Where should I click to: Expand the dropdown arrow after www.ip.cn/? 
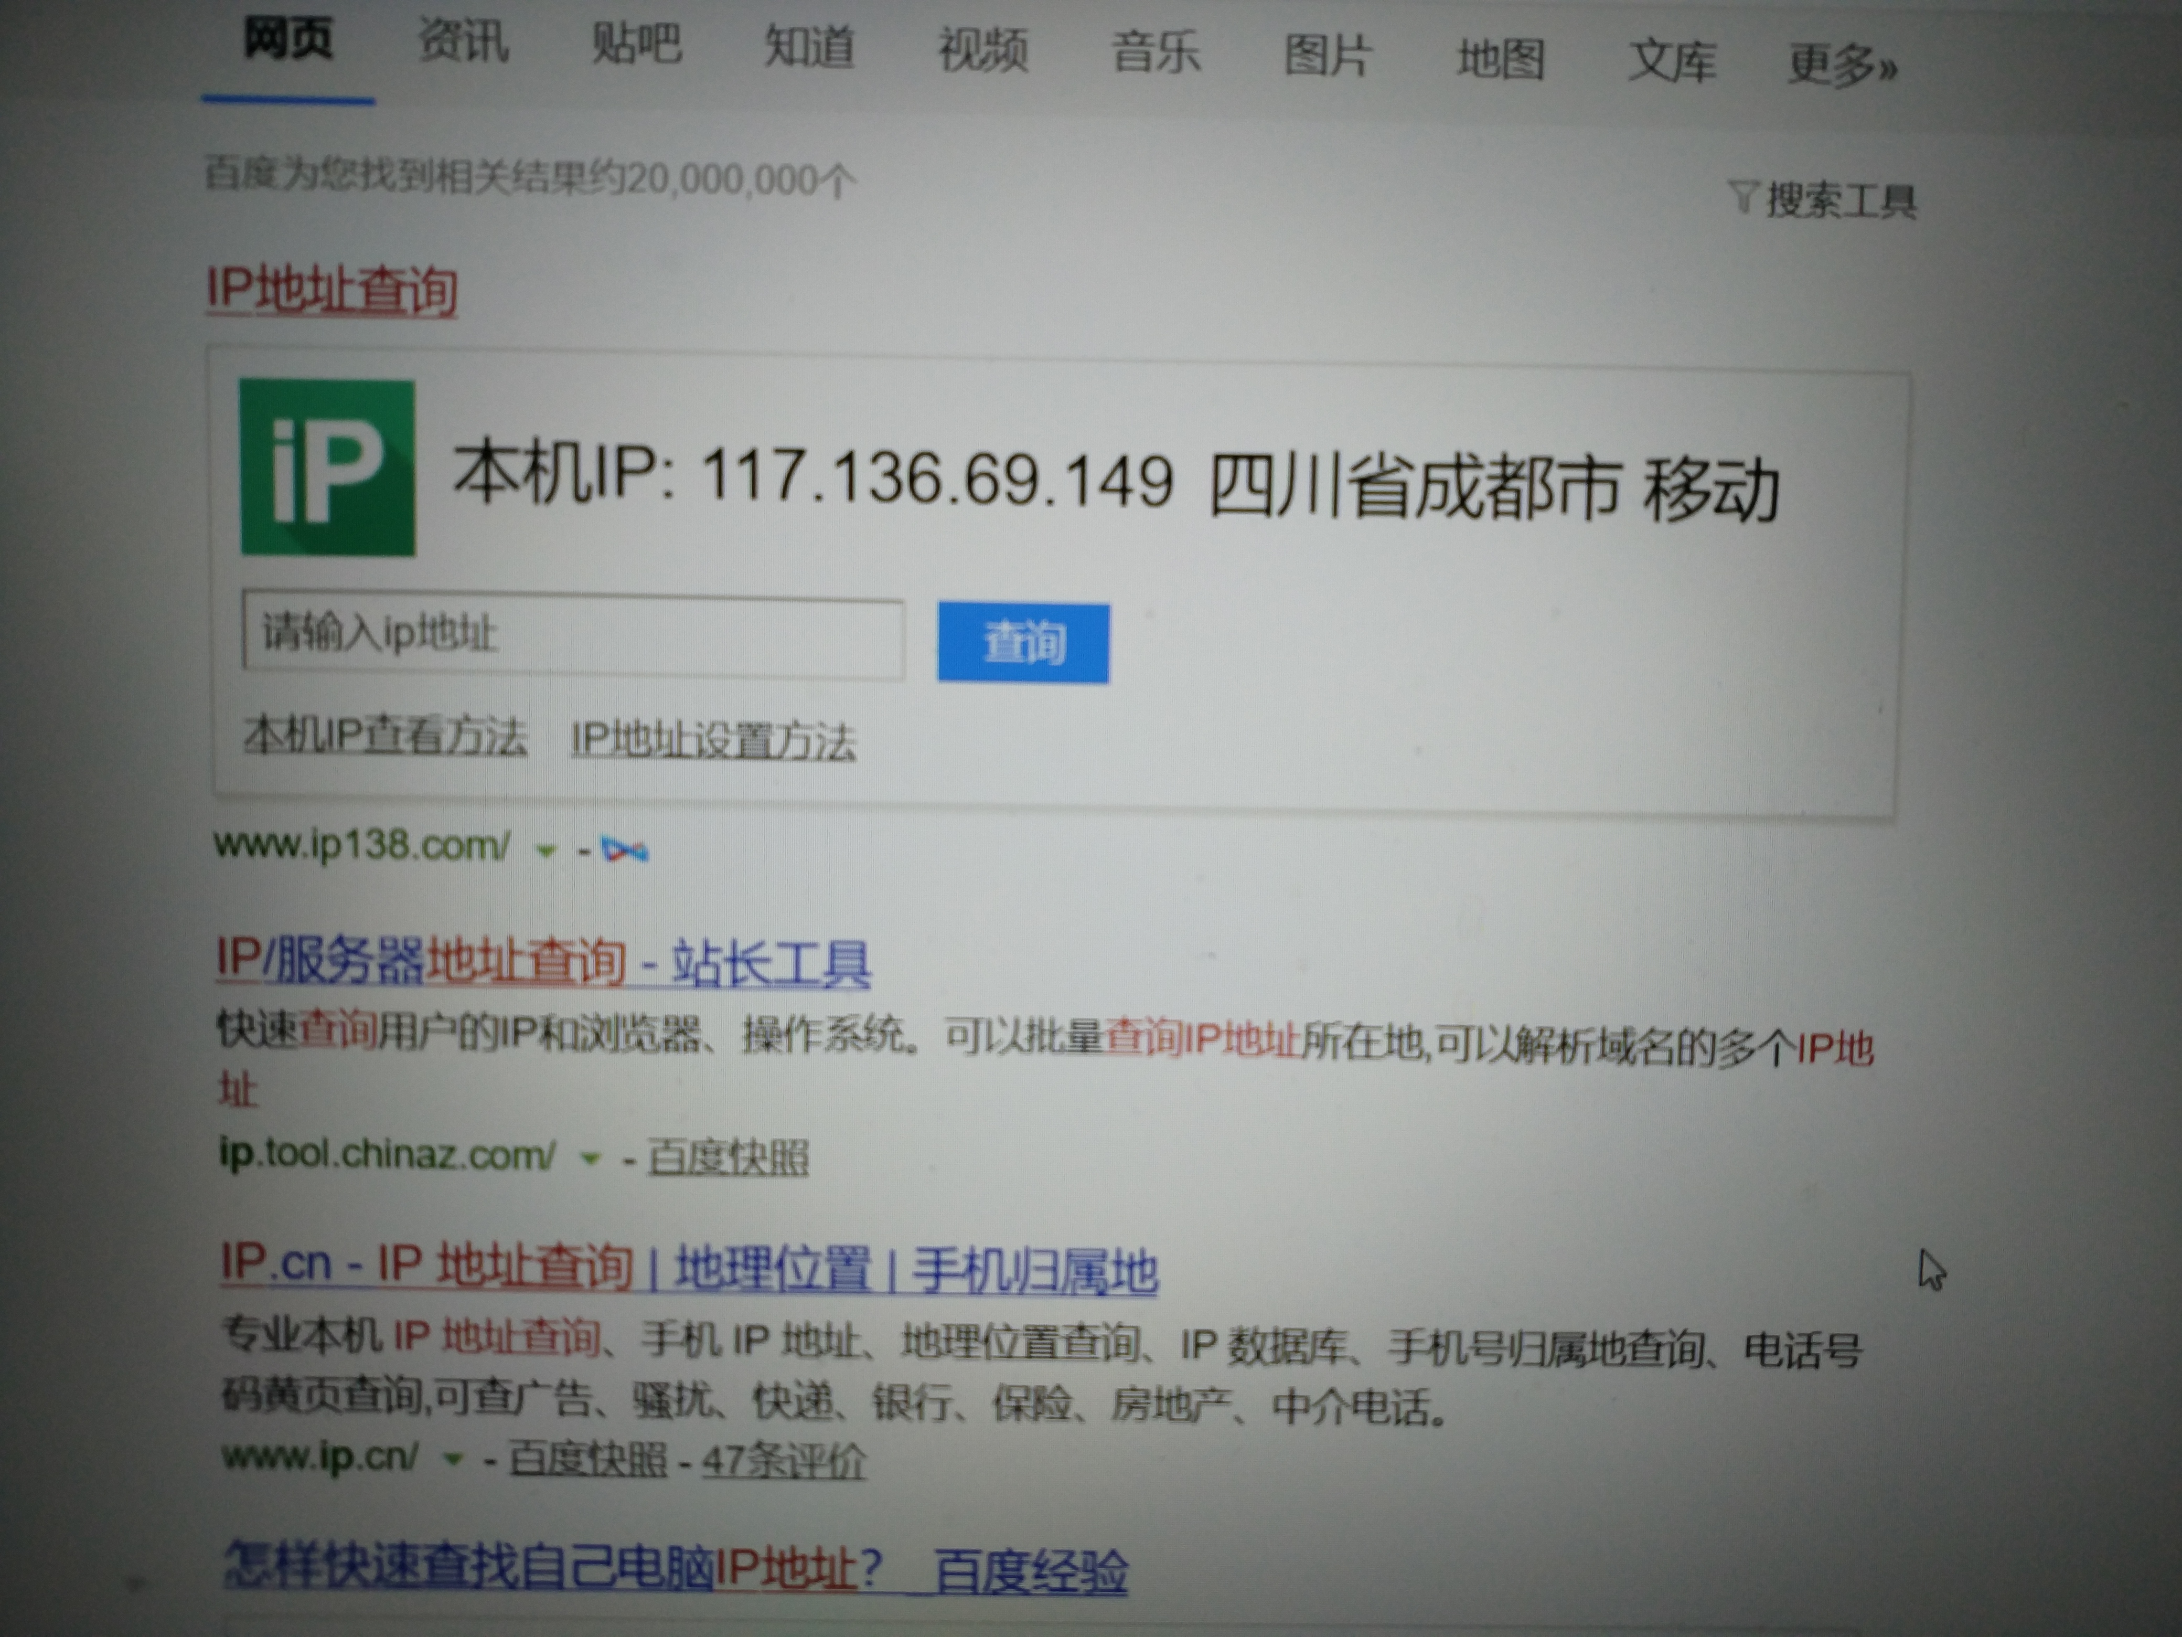coord(453,1459)
